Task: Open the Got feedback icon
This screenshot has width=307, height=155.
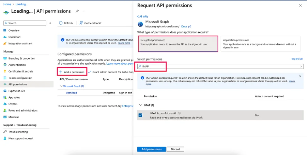Action: click(x=81, y=23)
